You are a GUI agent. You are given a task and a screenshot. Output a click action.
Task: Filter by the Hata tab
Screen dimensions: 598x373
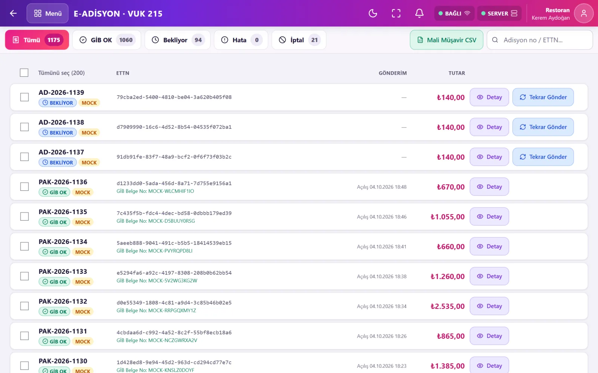pyautogui.click(x=241, y=40)
